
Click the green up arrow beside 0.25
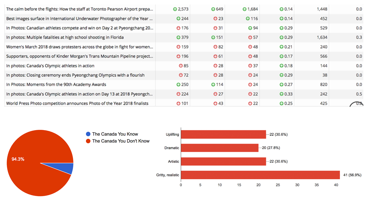point(281,104)
